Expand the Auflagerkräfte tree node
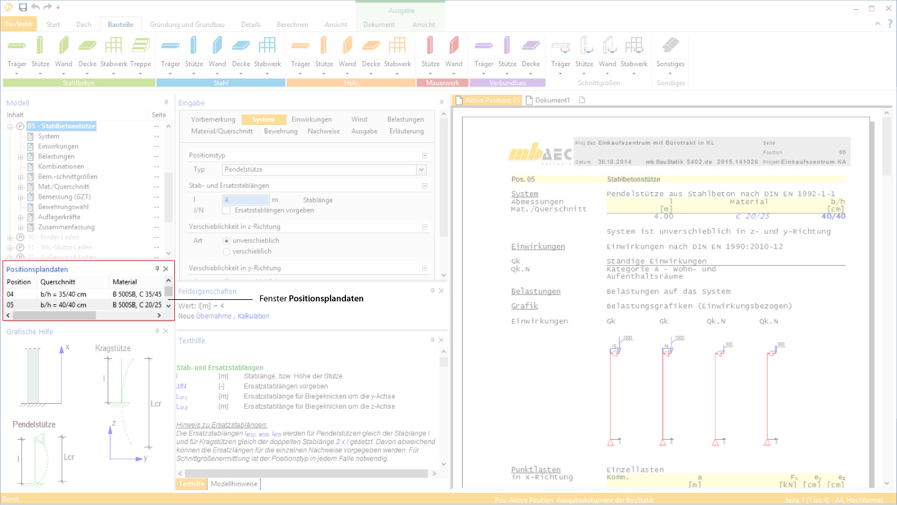The image size is (897, 505). coord(21,217)
